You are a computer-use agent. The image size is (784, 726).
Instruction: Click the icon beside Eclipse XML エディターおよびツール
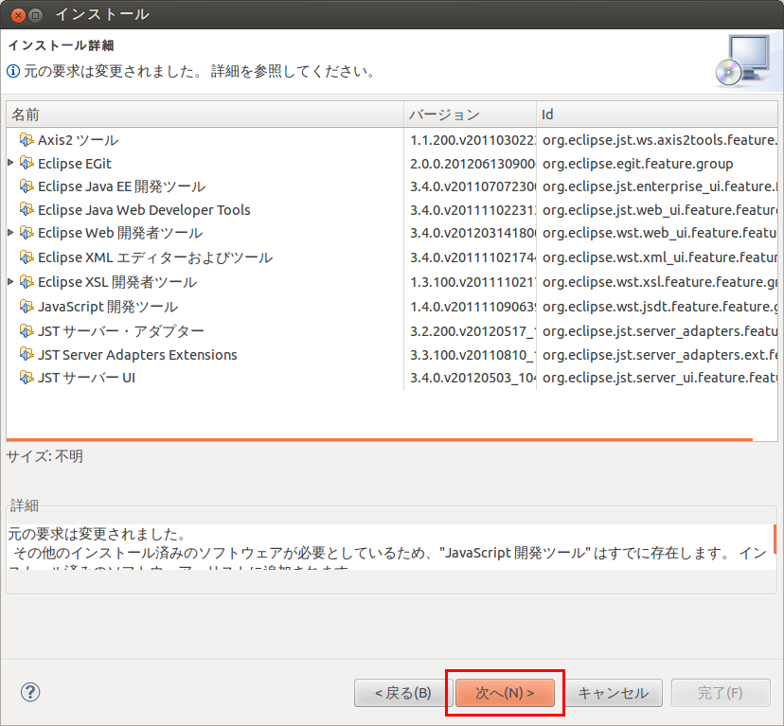pyautogui.click(x=27, y=257)
